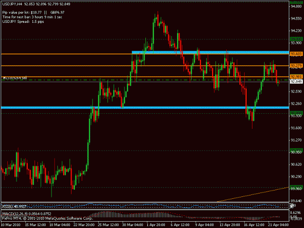Select the orange horizontal line at 93.279
304x228 pixels.
pyautogui.click(x=145, y=66)
